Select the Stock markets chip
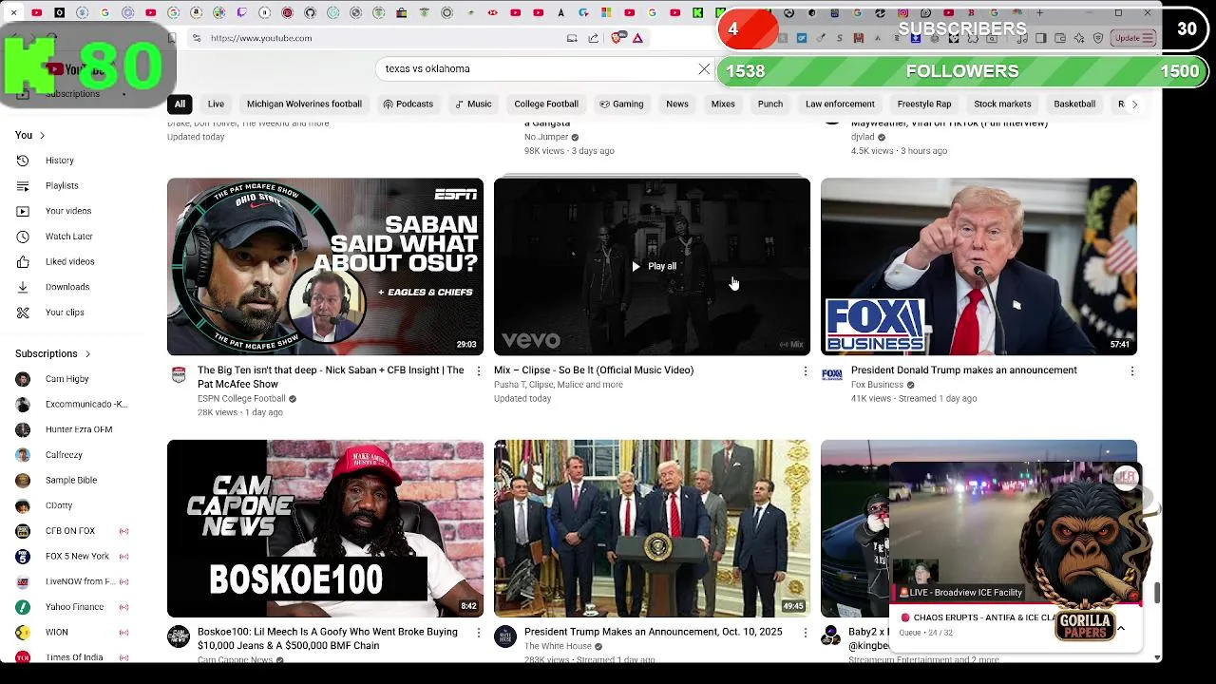 tap(1002, 104)
